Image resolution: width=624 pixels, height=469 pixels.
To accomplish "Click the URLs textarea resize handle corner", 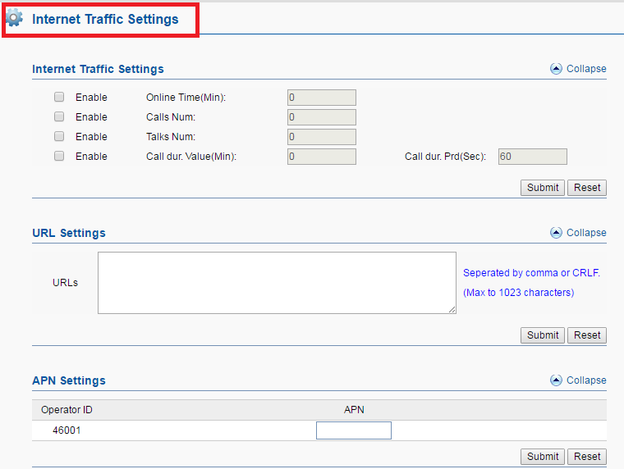I will click(452, 310).
